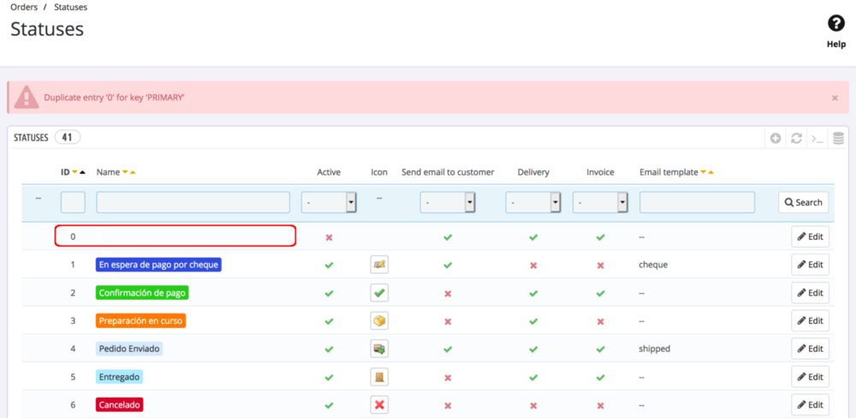
Task: Click the Cancelado red cross icon
Action: point(379,404)
